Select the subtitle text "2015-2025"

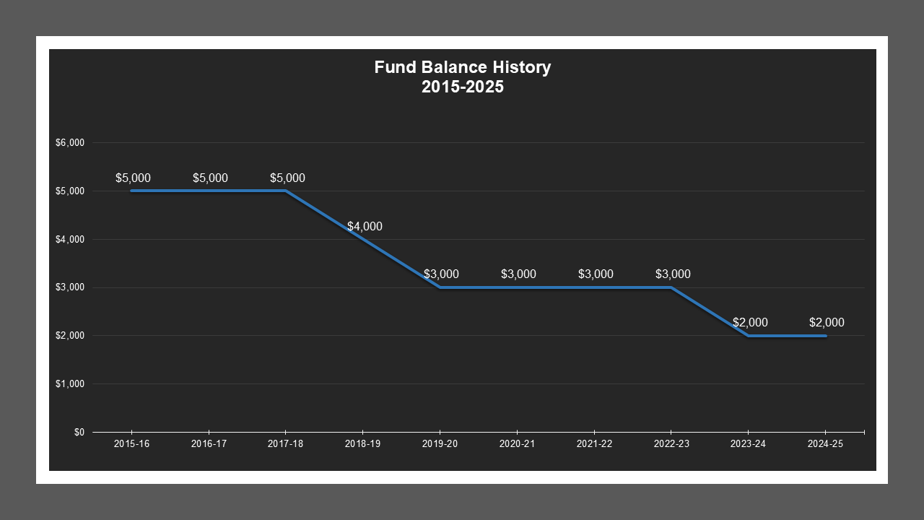(462, 87)
